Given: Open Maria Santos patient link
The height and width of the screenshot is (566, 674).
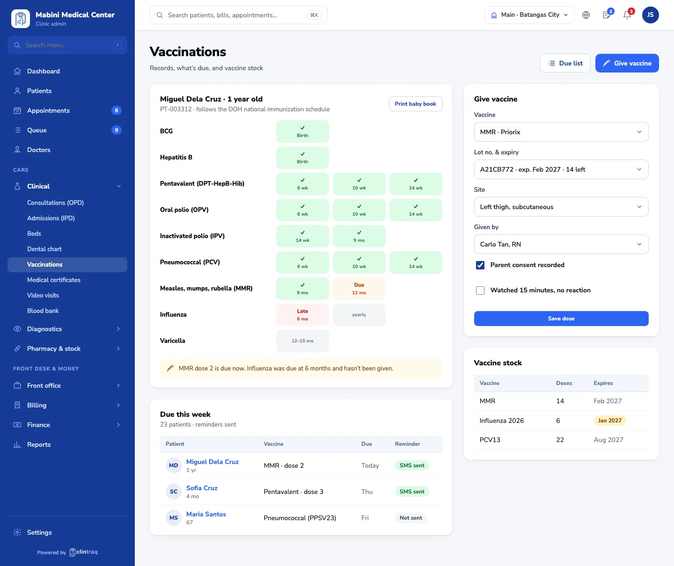Looking at the screenshot, I should [206, 514].
